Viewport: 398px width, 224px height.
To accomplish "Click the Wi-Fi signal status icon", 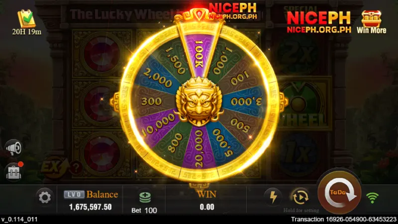I will 372,198.
